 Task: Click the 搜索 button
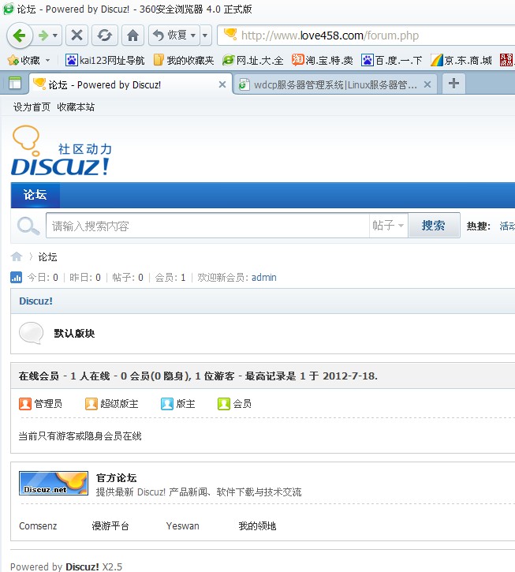click(x=433, y=226)
